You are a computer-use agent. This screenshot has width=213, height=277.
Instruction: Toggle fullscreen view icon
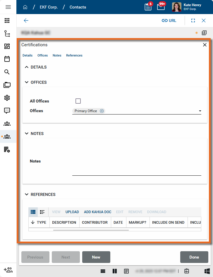coord(193,20)
